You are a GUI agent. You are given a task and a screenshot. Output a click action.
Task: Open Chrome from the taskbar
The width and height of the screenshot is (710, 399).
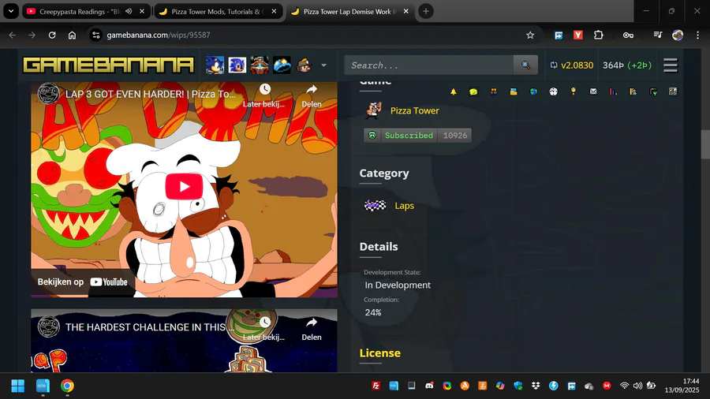click(67, 386)
